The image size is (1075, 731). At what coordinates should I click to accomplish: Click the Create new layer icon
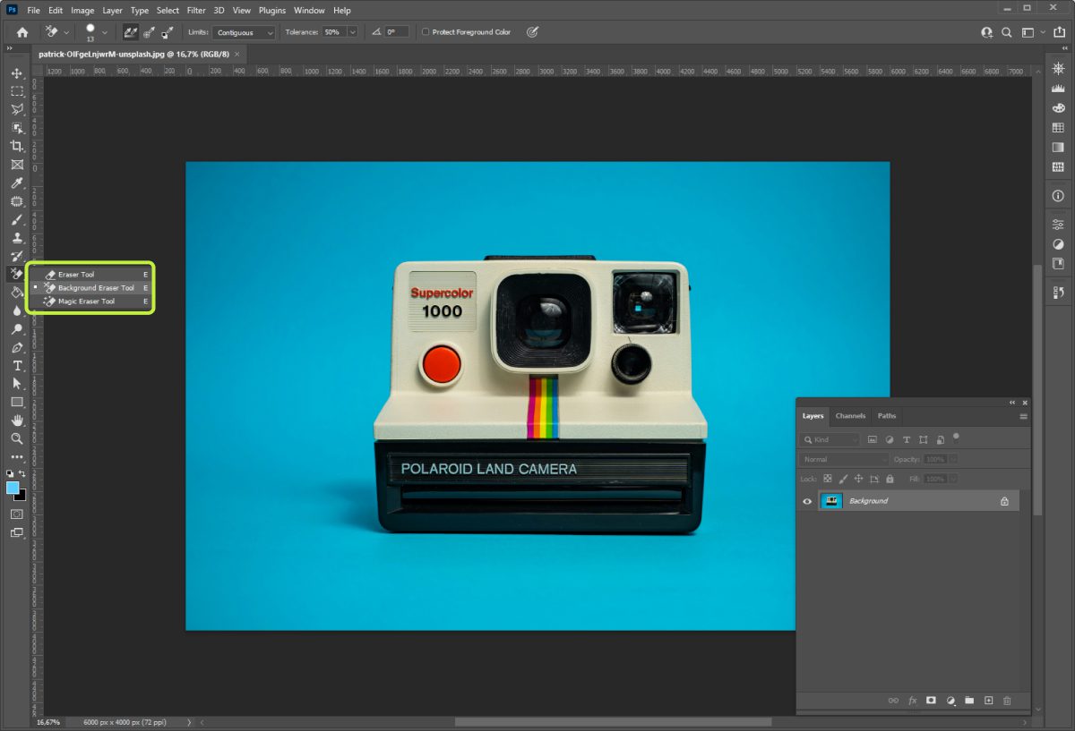pyautogui.click(x=988, y=701)
